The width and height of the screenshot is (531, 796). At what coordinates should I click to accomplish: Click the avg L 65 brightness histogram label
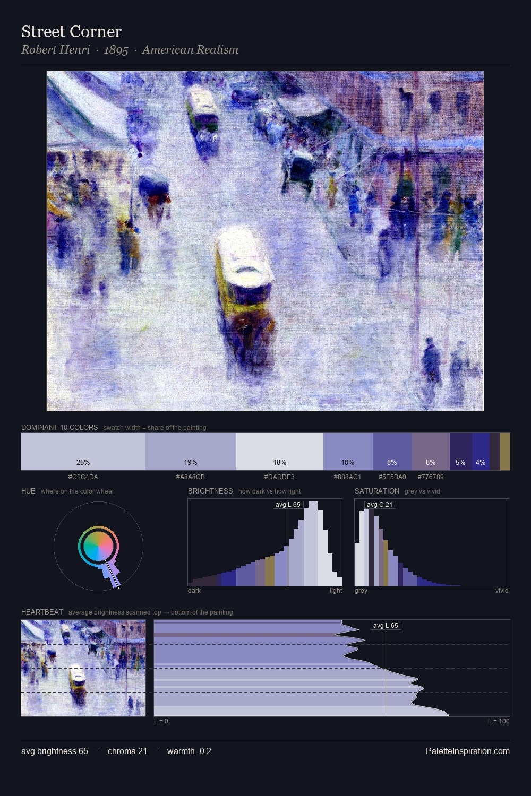[288, 505]
